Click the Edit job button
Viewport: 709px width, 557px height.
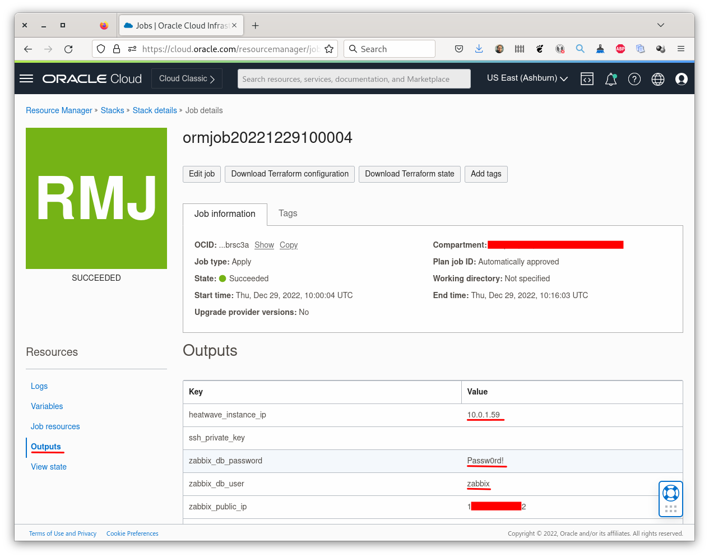click(202, 174)
